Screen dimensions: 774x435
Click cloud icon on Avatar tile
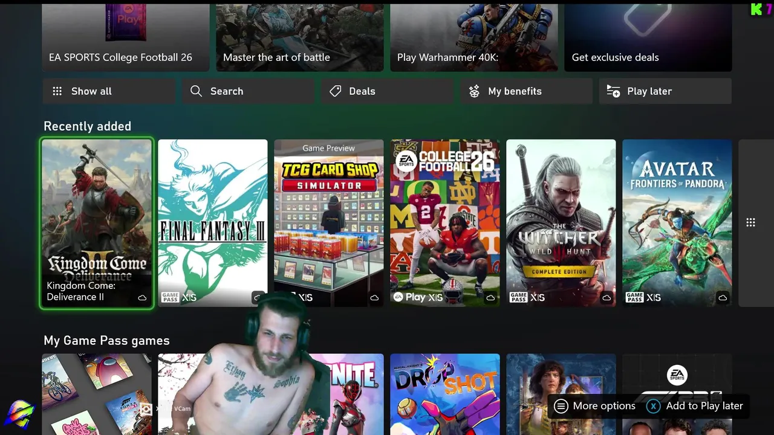tap(723, 297)
